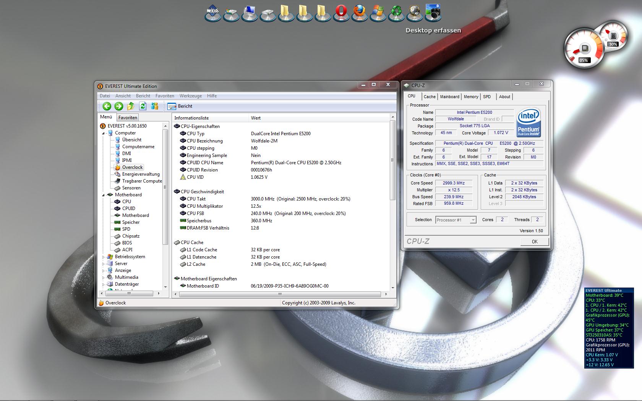The image size is (642, 401).
Task: Select the CPU Takt row
Action: [x=282, y=199]
